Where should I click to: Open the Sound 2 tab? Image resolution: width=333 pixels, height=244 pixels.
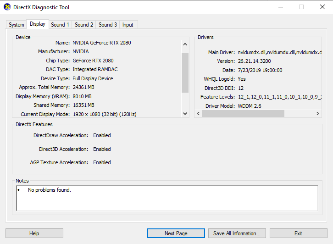[x=84, y=25]
